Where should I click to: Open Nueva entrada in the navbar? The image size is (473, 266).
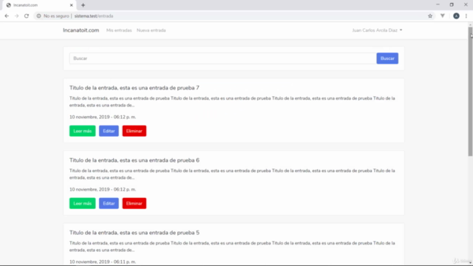click(151, 30)
